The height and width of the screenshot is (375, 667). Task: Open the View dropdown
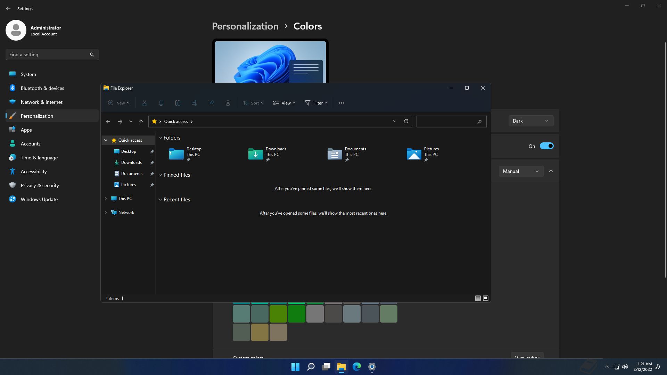click(284, 103)
